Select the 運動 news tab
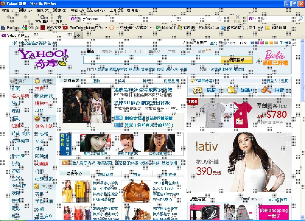305x221 pixels. point(96,81)
